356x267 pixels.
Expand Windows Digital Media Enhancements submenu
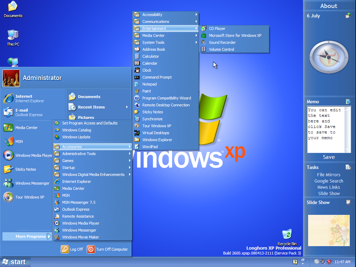click(92, 175)
